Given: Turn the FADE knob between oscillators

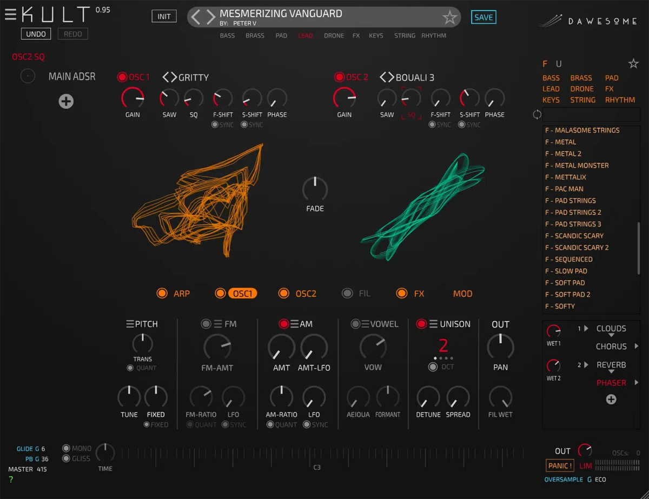Looking at the screenshot, I should tap(315, 189).
